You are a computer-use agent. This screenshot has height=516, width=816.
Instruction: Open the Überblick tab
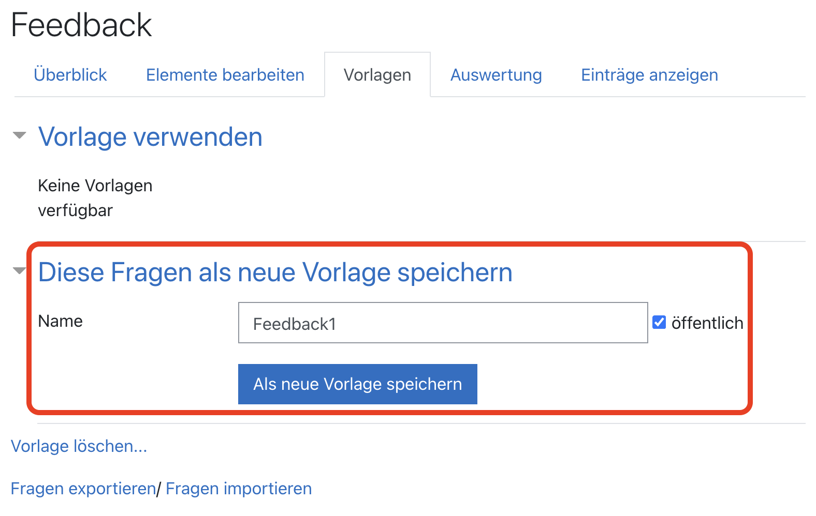pyautogui.click(x=70, y=75)
